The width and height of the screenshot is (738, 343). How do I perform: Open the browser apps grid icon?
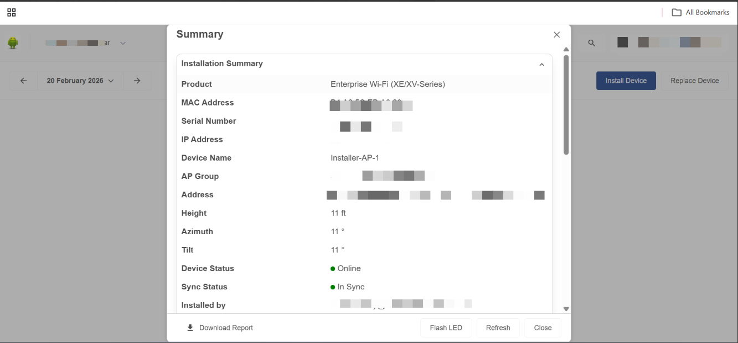click(x=12, y=12)
